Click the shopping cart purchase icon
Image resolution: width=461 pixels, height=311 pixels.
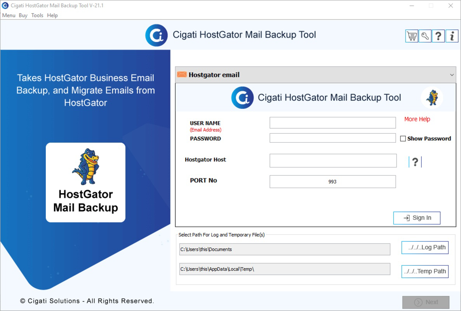pos(412,35)
